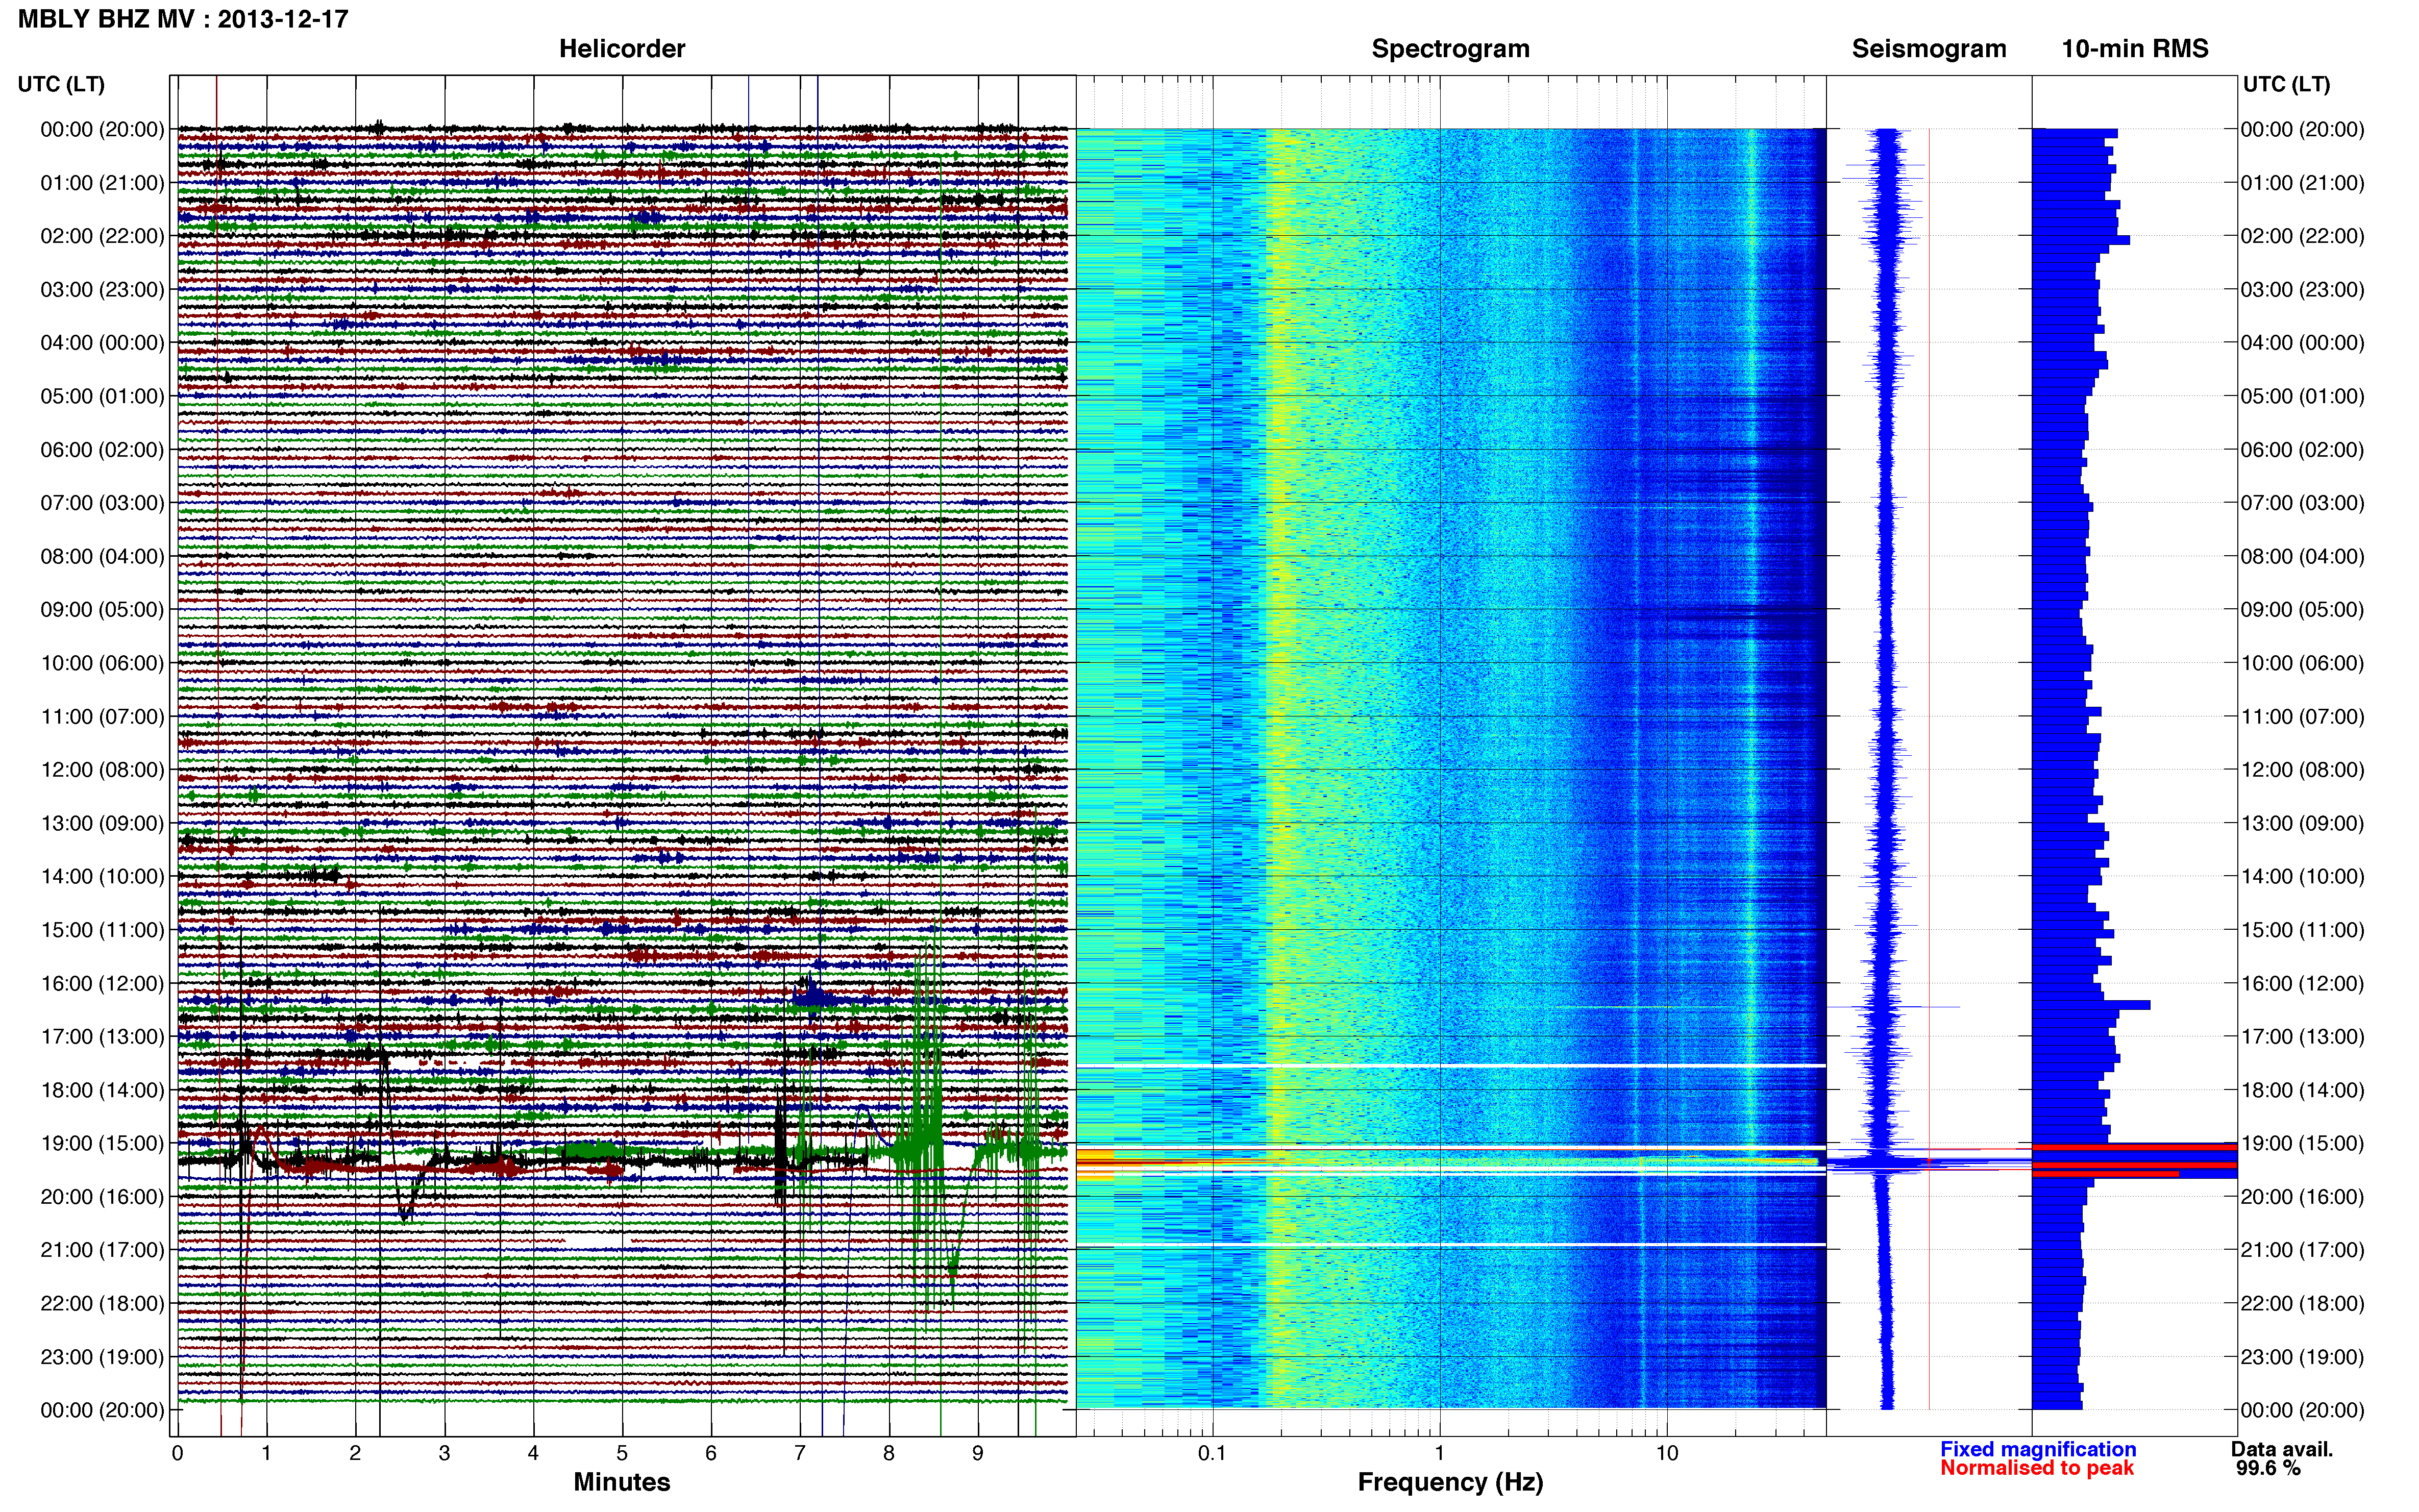Click left axis label 21:00 (17:00)
The image size is (2419, 1512).
tap(102, 1250)
